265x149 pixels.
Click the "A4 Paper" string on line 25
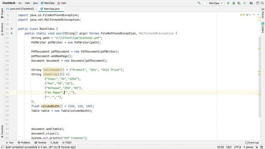[54, 93]
